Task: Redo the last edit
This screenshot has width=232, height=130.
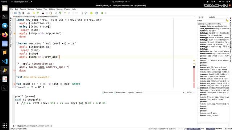Action: pyautogui.click(x=38, y=13)
